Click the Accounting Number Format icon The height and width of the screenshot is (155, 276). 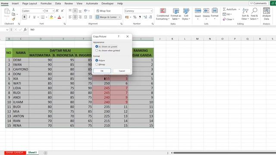127,17
